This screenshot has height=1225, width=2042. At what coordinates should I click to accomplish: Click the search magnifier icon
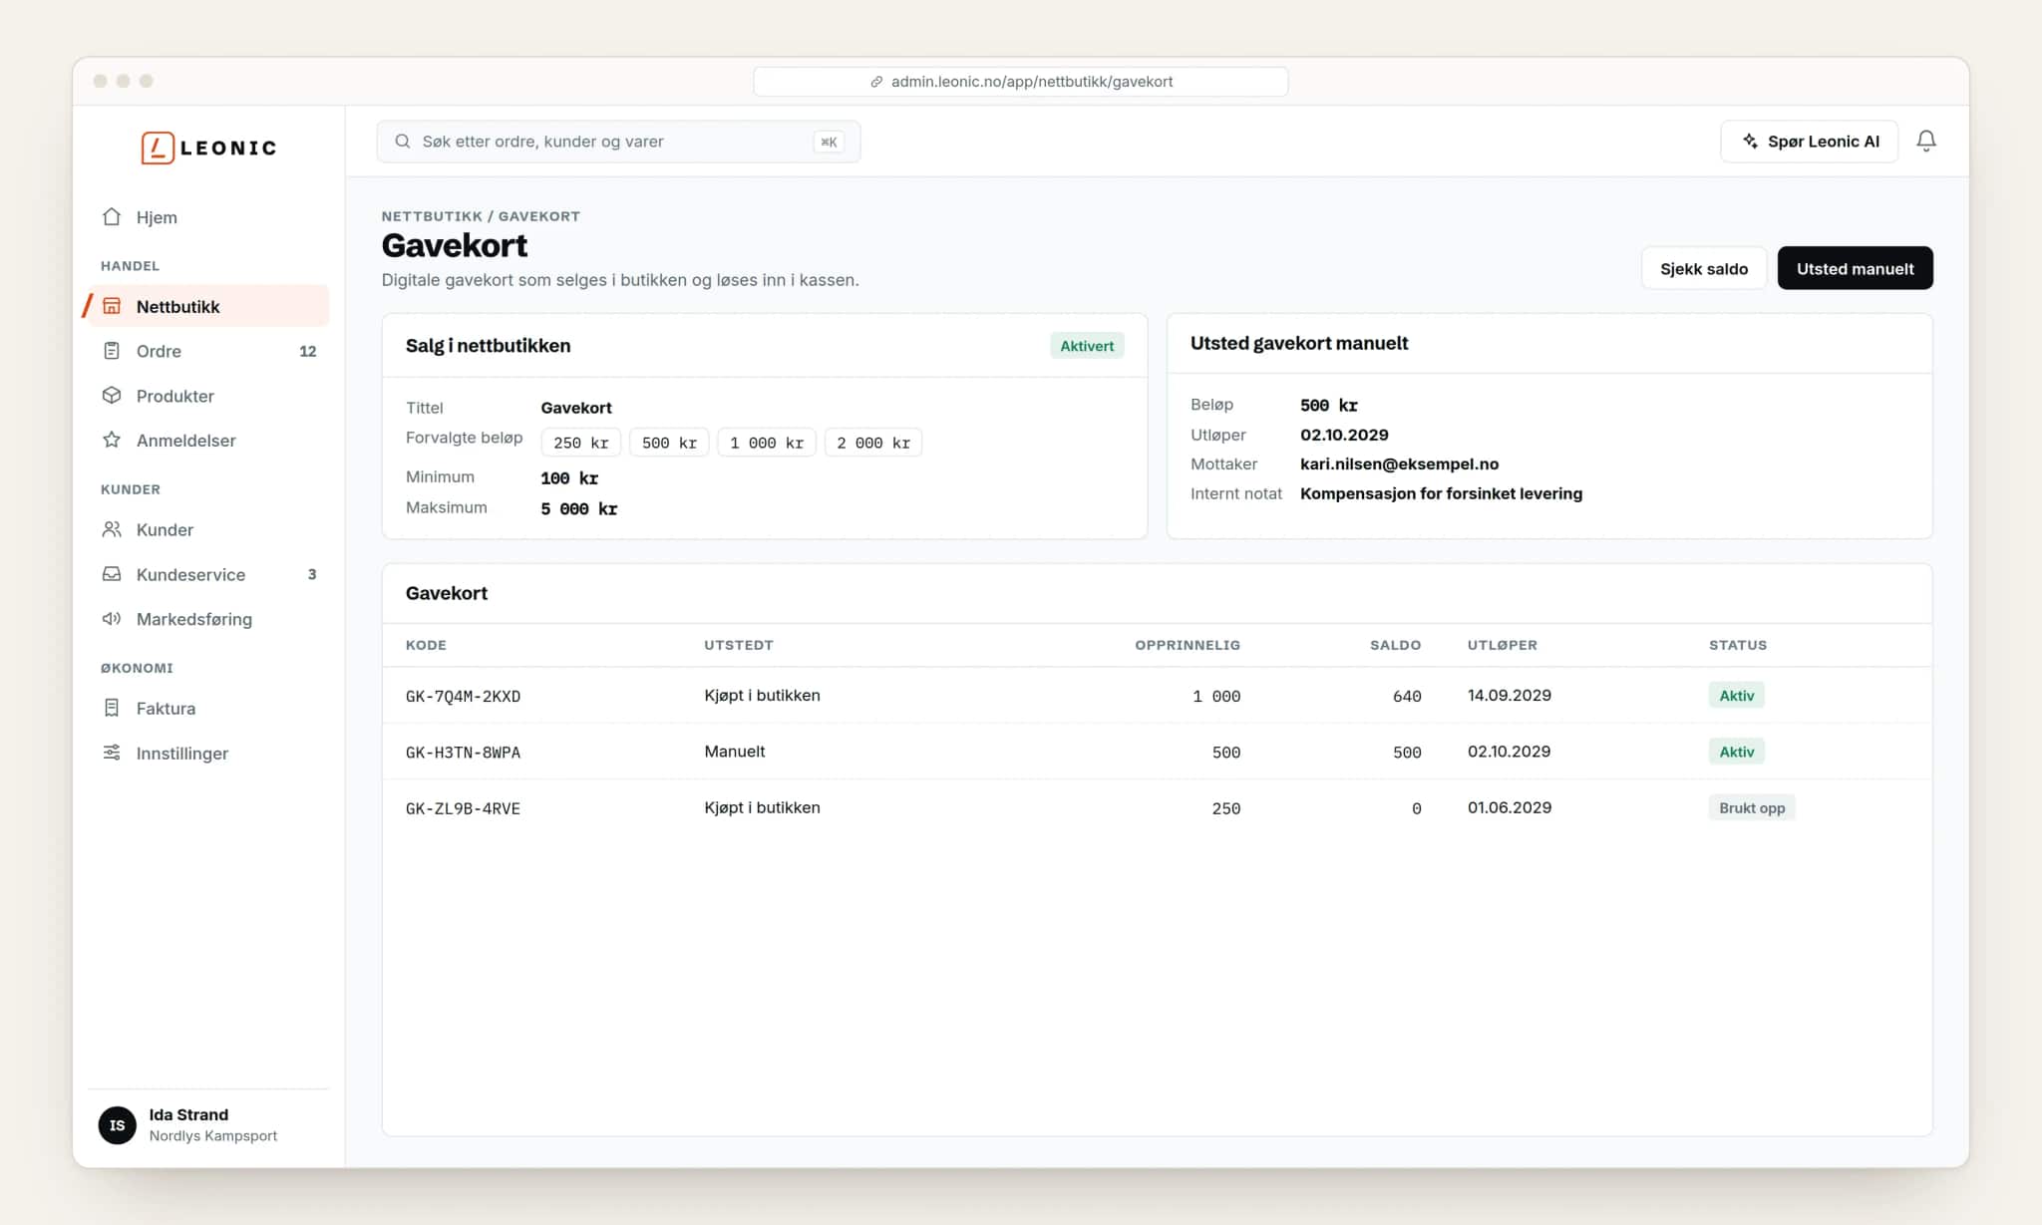403,142
